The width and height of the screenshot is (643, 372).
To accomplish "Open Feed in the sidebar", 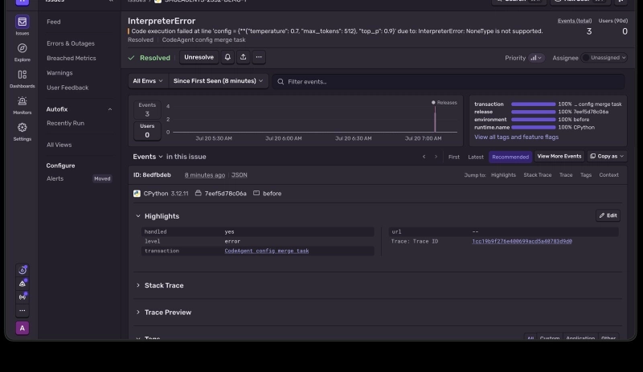I will [54, 22].
